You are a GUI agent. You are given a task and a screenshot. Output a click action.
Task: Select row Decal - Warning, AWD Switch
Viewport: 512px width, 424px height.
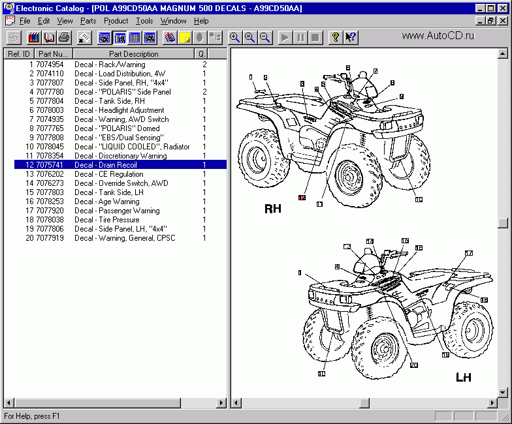120,119
